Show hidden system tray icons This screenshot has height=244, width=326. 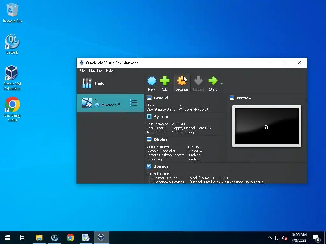pyautogui.click(x=269, y=238)
